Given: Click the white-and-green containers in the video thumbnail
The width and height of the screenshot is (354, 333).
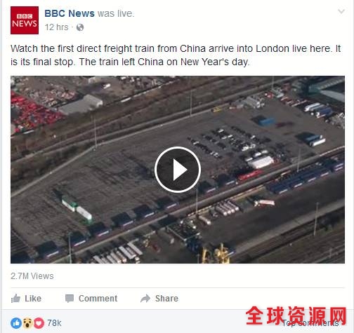Looking at the screenshot, I should [x=77, y=209].
